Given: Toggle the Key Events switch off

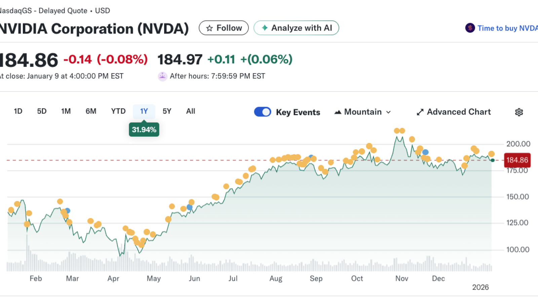Looking at the screenshot, I should coord(262,112).
